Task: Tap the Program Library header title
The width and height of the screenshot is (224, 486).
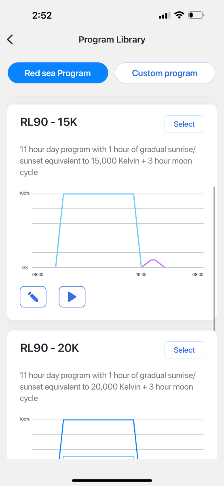Action: [x=112, y=39]
